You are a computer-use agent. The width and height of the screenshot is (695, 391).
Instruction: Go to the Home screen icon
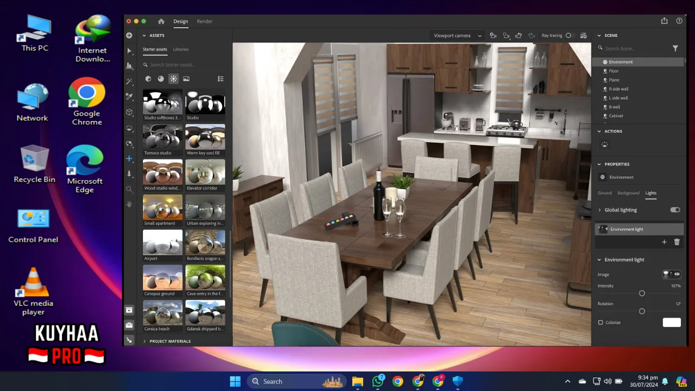tap(161, 21)
